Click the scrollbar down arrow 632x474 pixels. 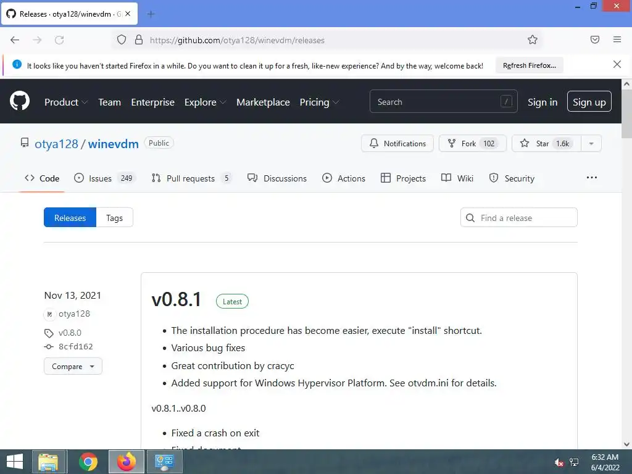(x=626, y=444)
